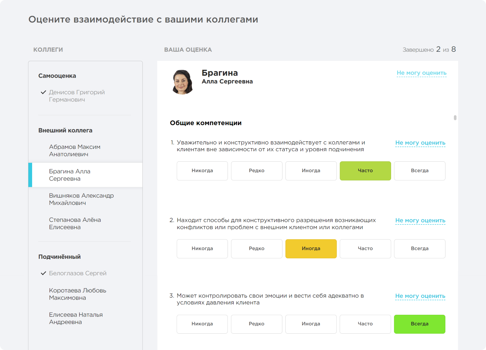Select 'Всегда' for question 1
The height and width of the screenshot is (350, 486).
coord(419,171)
